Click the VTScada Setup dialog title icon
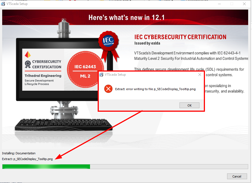The height and width of the screenshot is (183, 252). coord(101,75)
